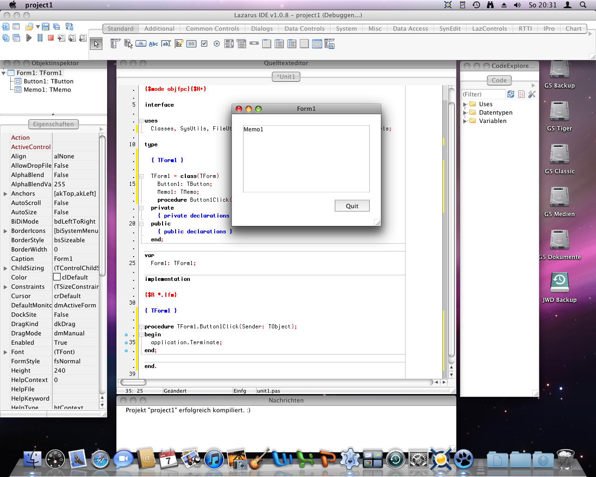This screenshot has height=477, width=596.
Task: Start the program with the Run icon
Action: point(29,38)
